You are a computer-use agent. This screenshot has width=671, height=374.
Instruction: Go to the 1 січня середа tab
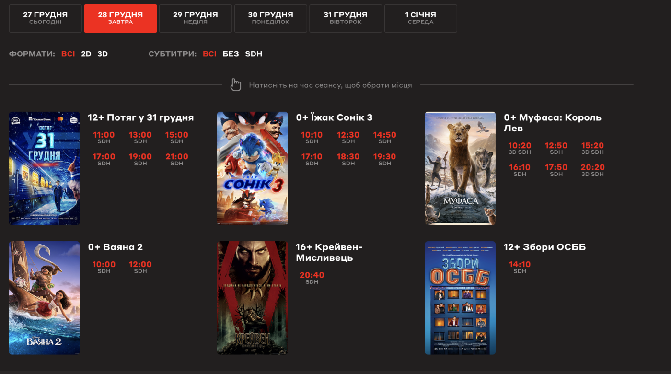(x=421, y=19)
